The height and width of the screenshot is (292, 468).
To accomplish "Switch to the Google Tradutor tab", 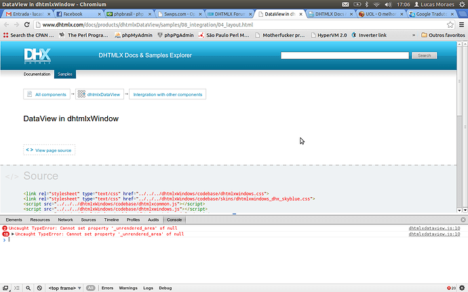I will click(x=431, y=14).
